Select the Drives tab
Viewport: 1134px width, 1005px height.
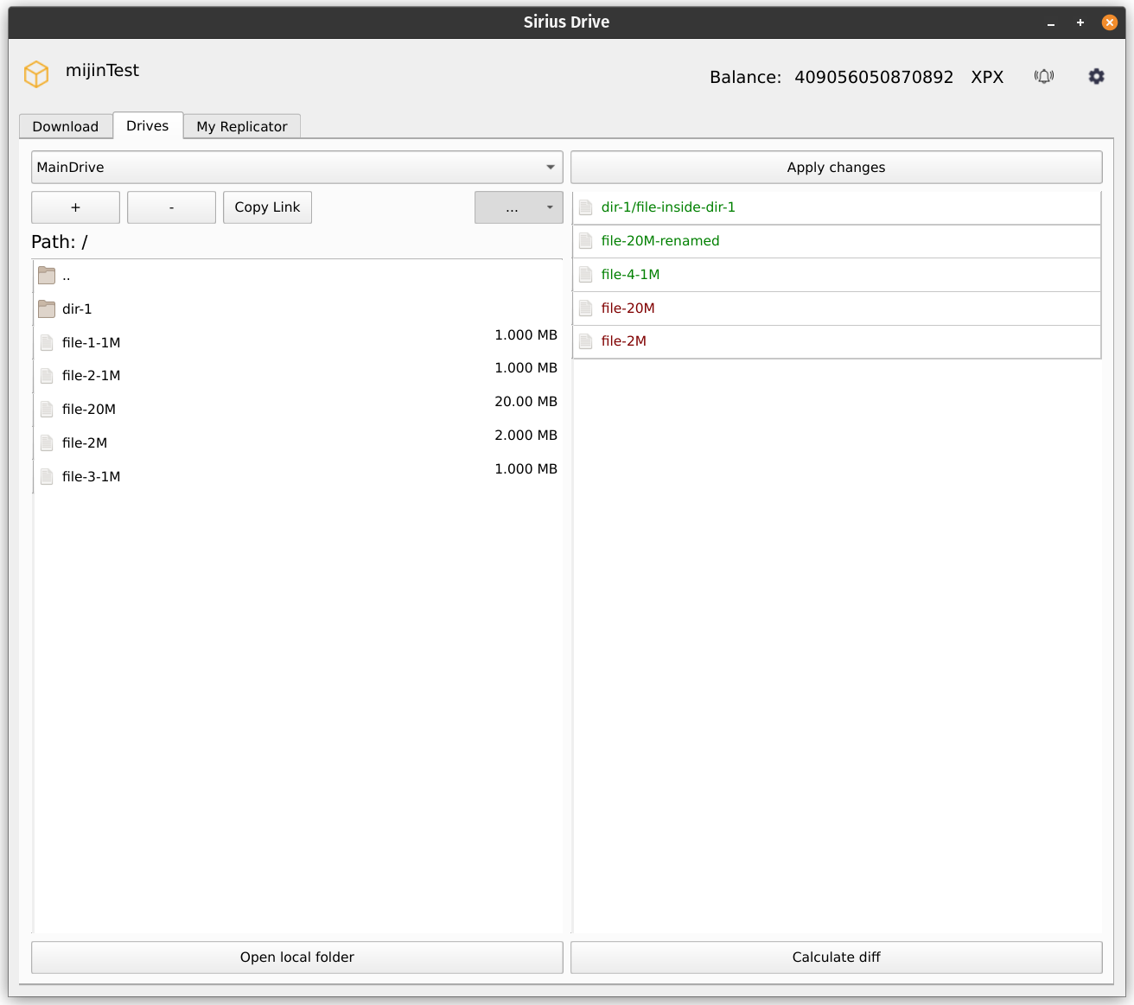[148, 125]
